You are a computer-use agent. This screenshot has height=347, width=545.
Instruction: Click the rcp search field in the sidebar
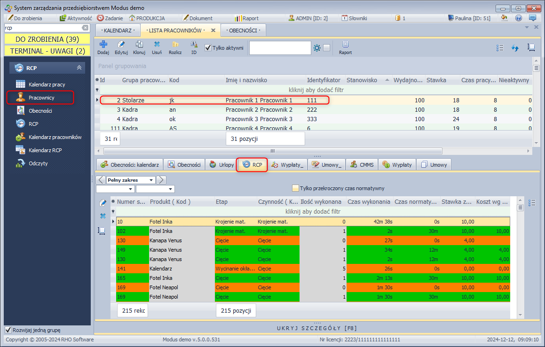point(42,28)
